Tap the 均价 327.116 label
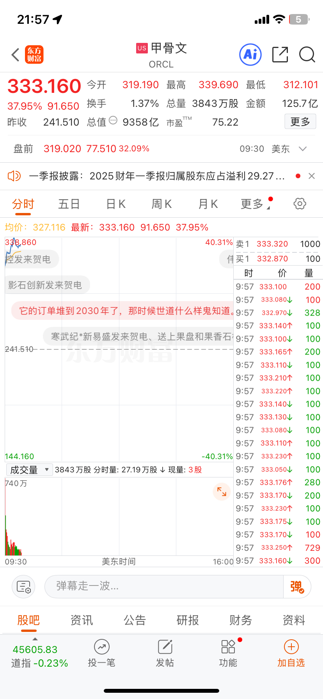The width and height of the screenshot is (323, 699). click(35, 227)
